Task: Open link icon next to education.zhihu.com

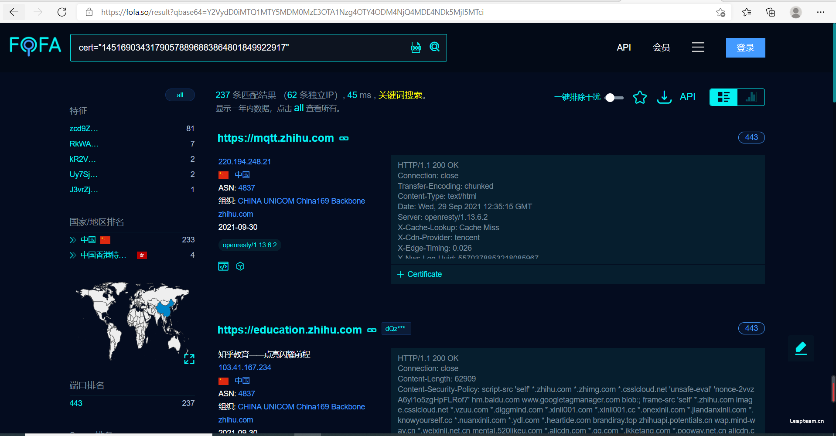Action: [372, 330]
